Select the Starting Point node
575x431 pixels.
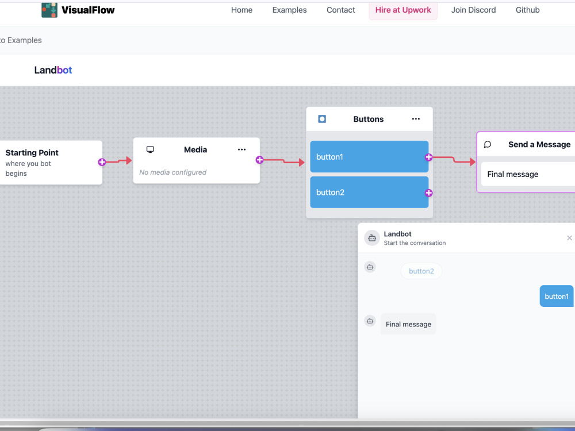(51, 163)
